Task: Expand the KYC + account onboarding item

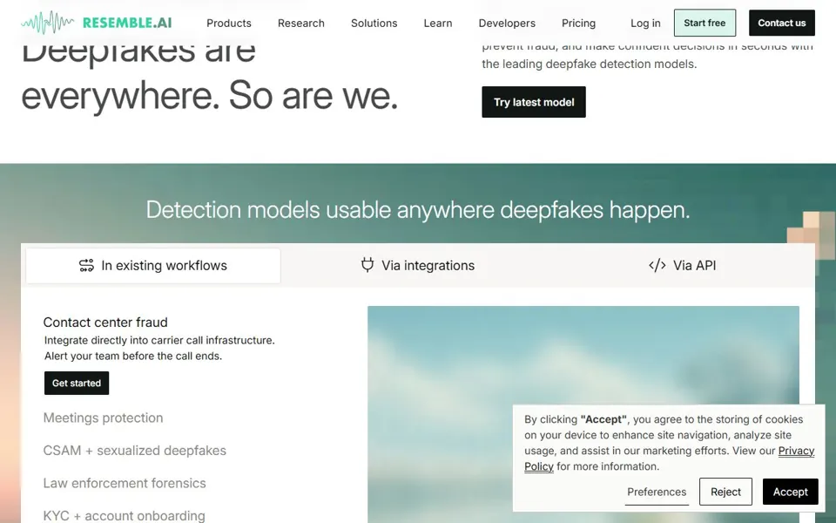Action: (x=124, y=515)
